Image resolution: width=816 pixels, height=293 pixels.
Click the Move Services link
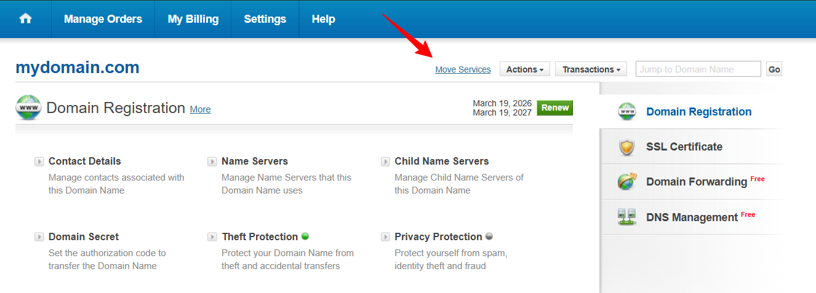click(x=463, y=69)
